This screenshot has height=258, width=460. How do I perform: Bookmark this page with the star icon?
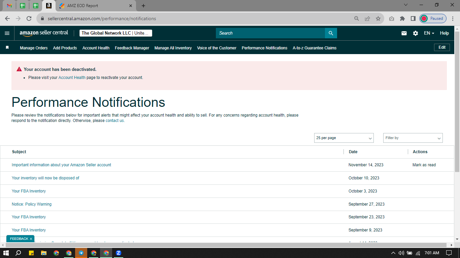tap(378, 18)
